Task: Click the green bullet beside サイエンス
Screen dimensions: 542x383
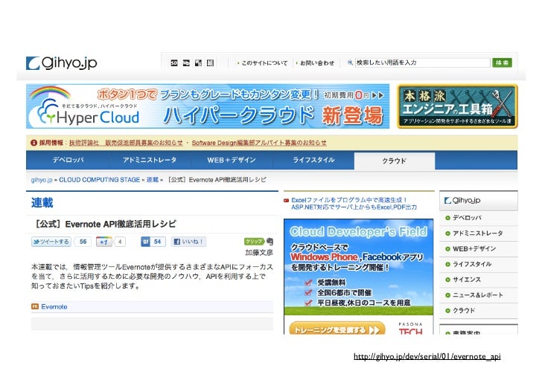Action: [x=447, y=280]
